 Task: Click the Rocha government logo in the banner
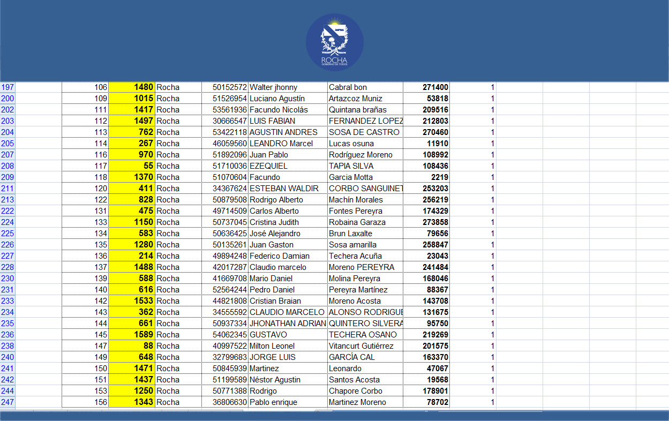(x=335, y=42)
